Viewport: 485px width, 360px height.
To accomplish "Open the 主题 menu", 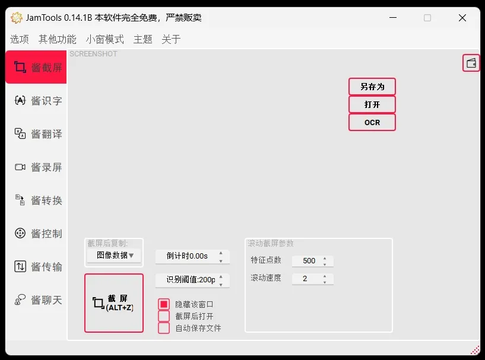I will [143, 39].
